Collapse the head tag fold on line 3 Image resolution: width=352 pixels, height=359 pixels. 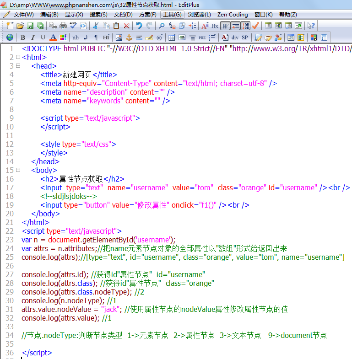[x=18, y=66]
